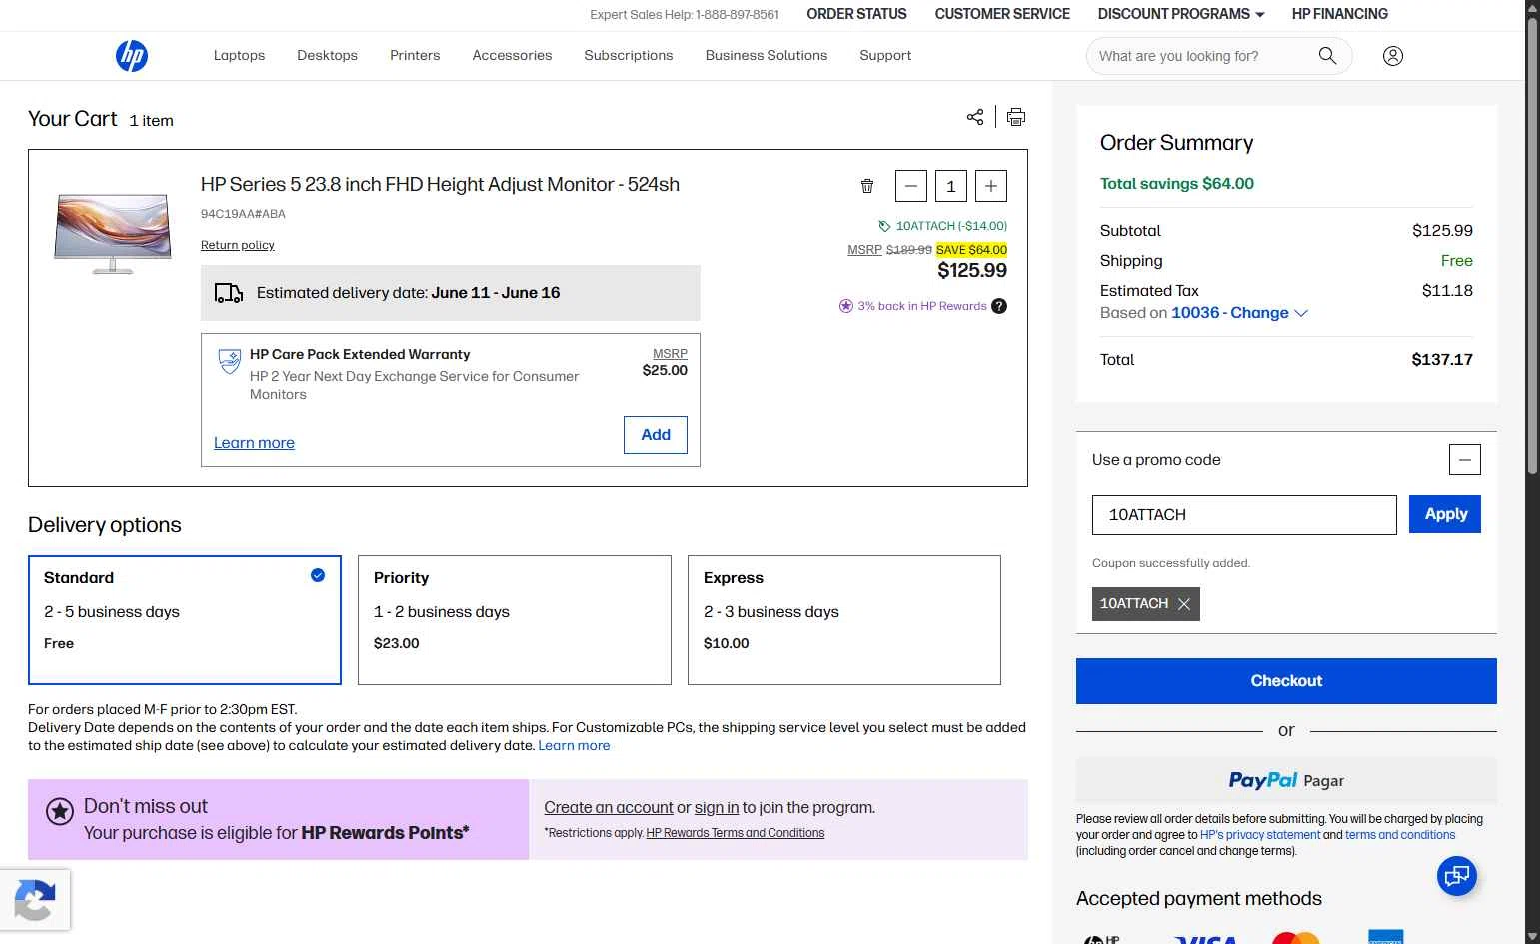Share the cart via share icon
Image resolution: width=1540 pixels, height=944 pixels.
point(975,117)
